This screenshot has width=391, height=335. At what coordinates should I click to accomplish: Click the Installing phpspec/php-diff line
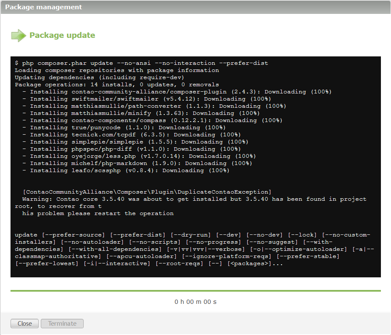(132, 149)
